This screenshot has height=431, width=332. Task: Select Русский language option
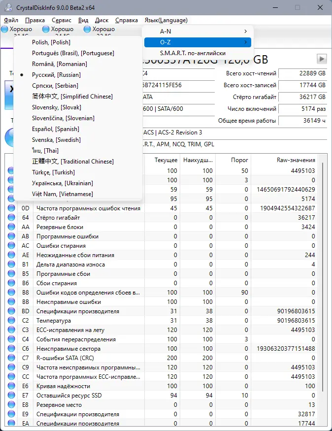coord(78,75)
